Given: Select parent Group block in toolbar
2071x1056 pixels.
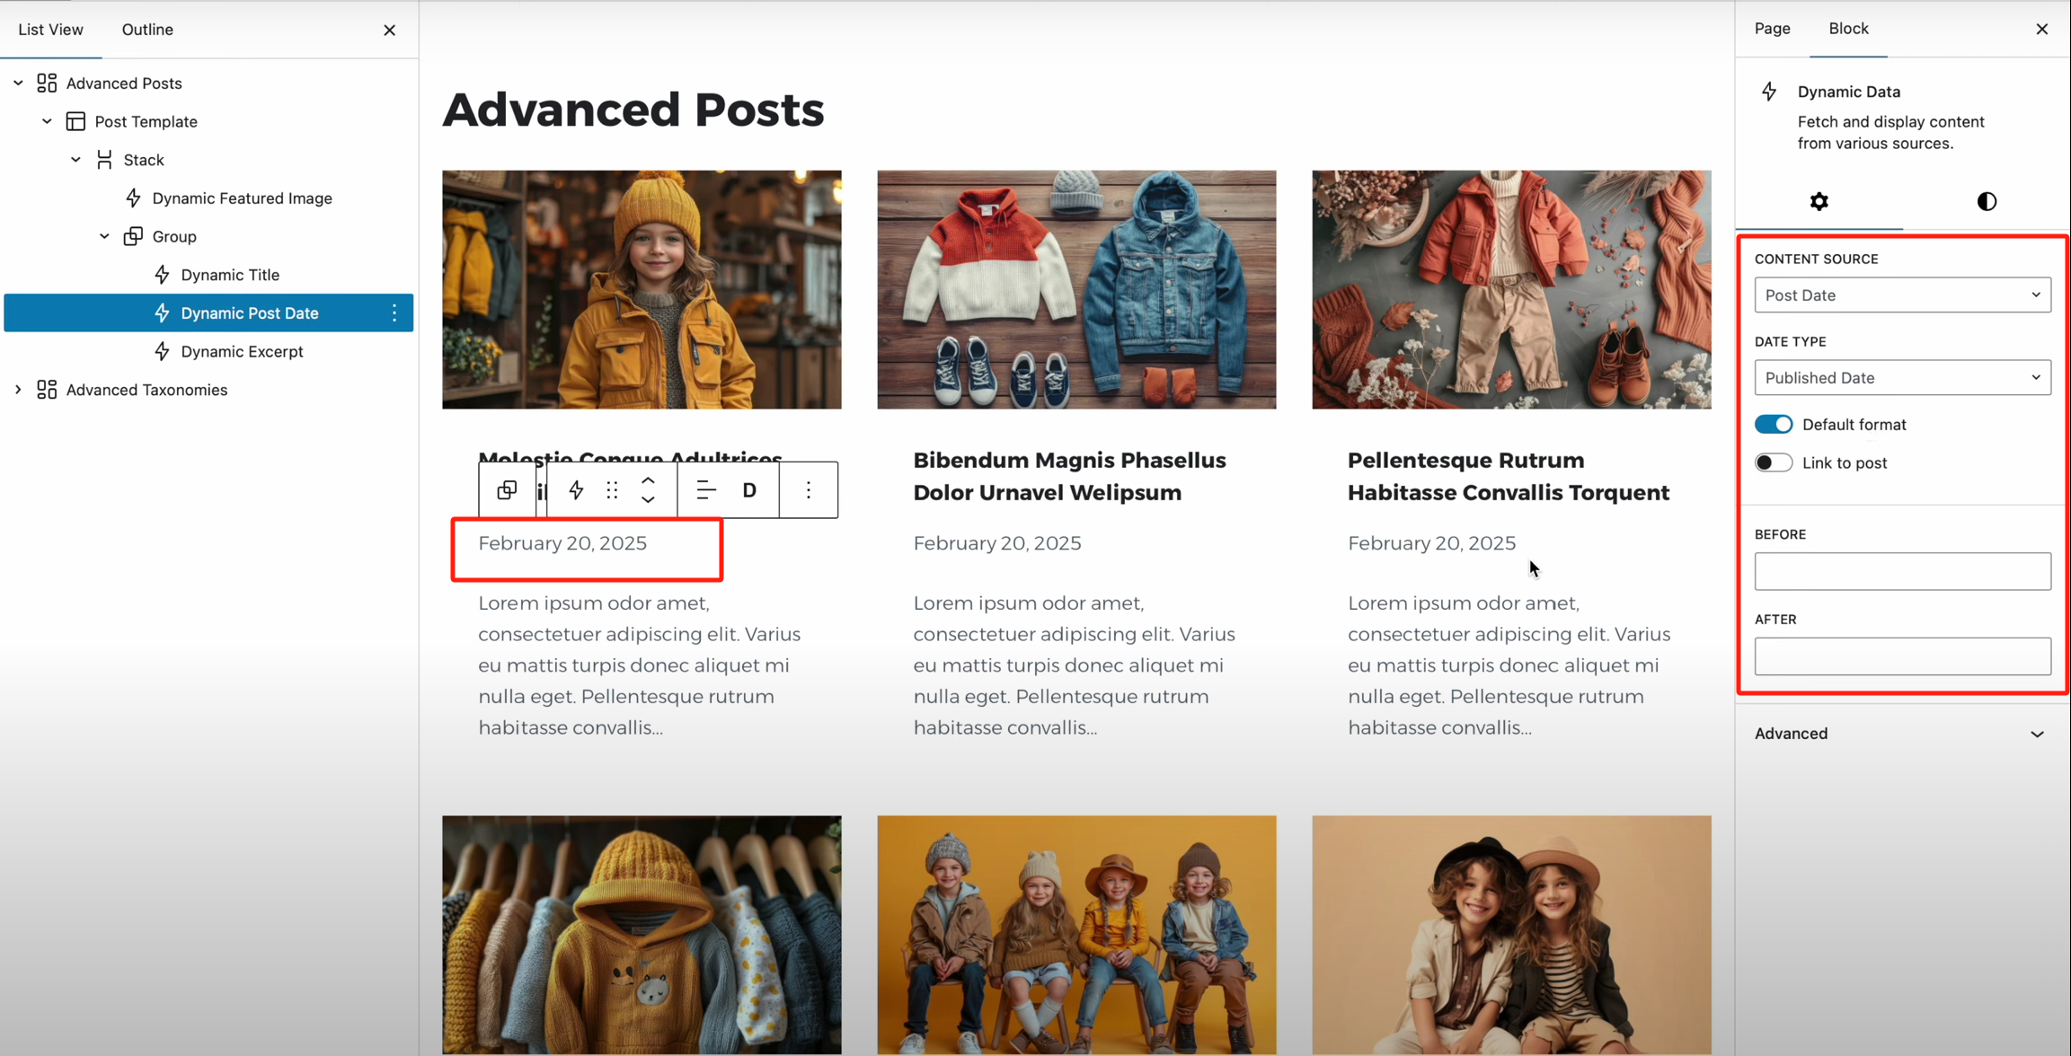Looking at the screenshot, I should tap(507, 490).
